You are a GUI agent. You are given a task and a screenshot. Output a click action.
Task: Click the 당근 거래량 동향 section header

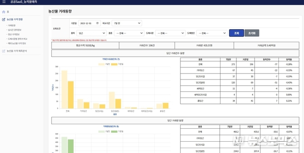point(175,121)
